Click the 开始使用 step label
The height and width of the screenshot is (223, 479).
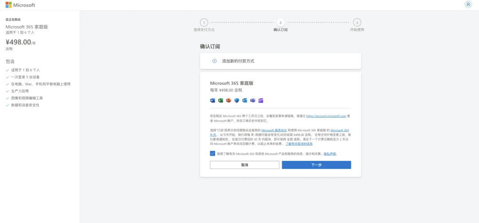point(357,30)
